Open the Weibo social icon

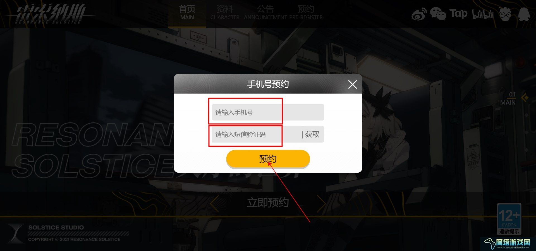[419, 14]
